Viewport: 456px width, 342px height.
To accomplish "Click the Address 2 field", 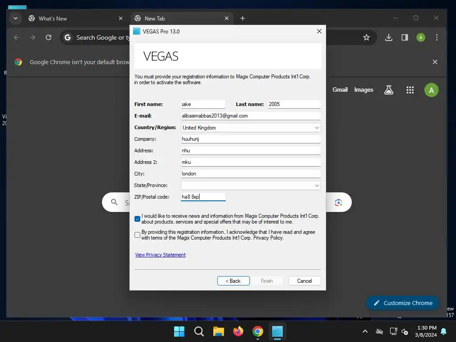I will tap(251, 162).
